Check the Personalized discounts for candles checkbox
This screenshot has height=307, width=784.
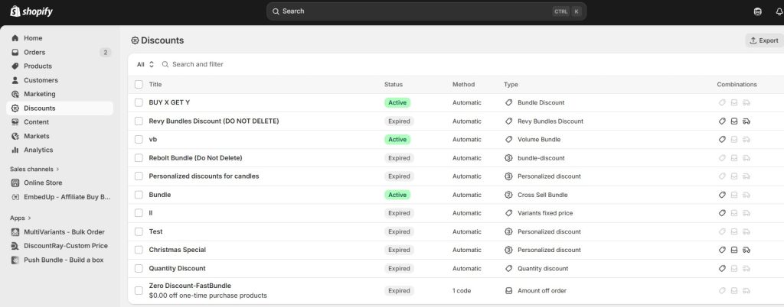coord(139,176)
